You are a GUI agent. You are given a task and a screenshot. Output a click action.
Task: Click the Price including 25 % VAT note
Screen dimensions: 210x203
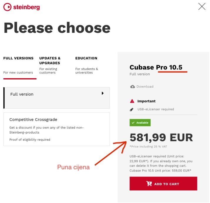tap(148, 147)
